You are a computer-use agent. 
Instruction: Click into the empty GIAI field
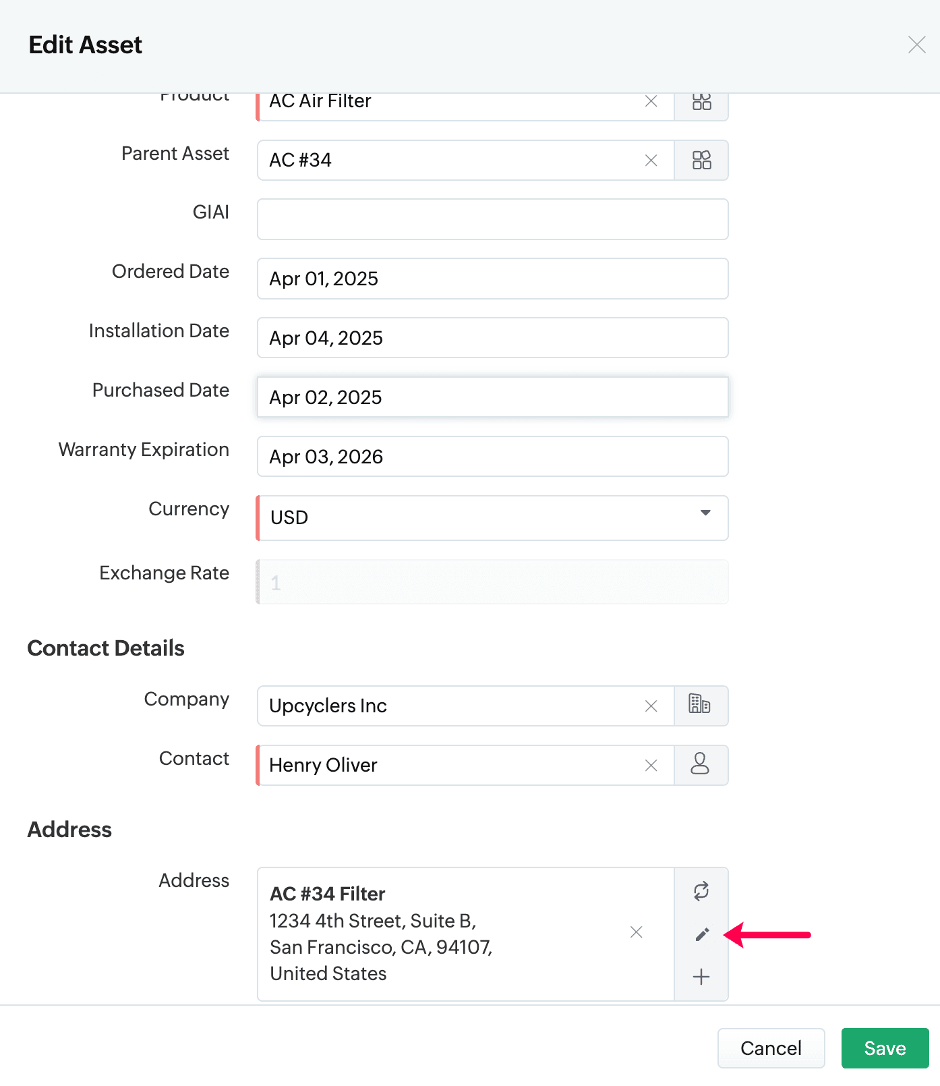click(493, 219)
